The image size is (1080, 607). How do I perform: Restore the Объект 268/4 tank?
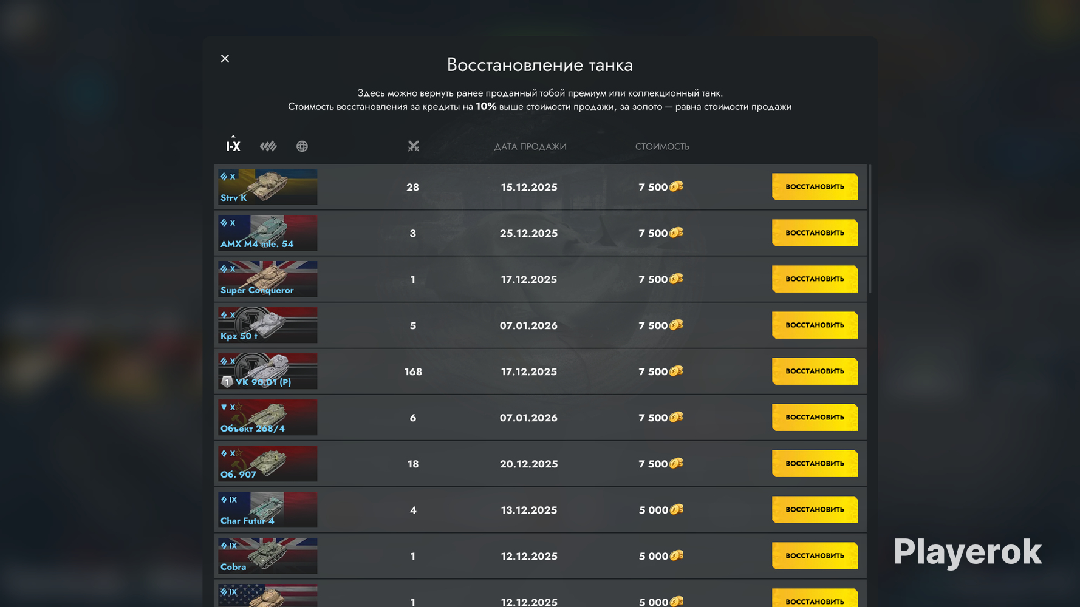815,418
